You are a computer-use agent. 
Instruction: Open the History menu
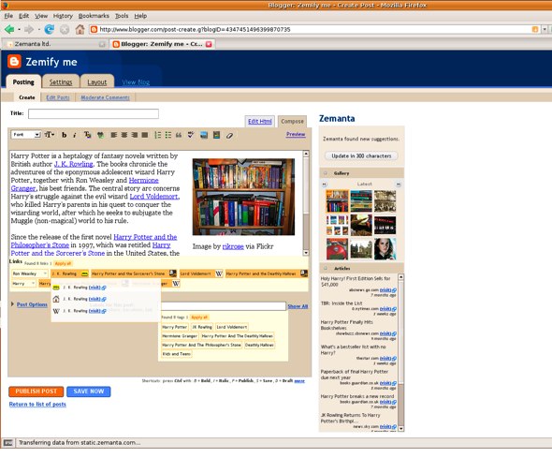coord(63,16)
